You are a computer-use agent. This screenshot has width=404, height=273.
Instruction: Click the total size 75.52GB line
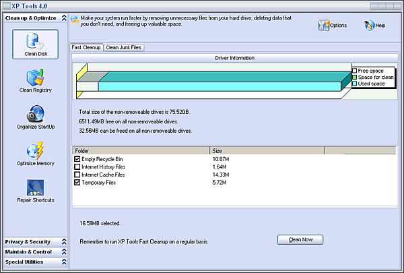(135, 112)
